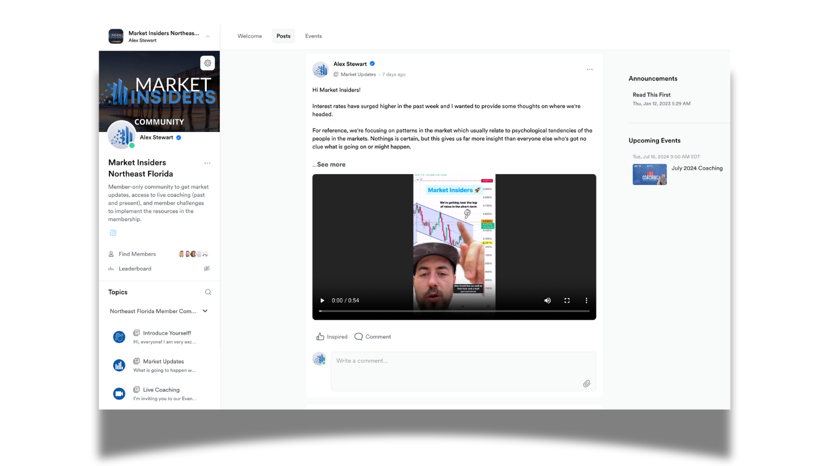Switch to the Welcome tab
The width and height of the screenshot is (829, 466).
click(x=250, y=36)
